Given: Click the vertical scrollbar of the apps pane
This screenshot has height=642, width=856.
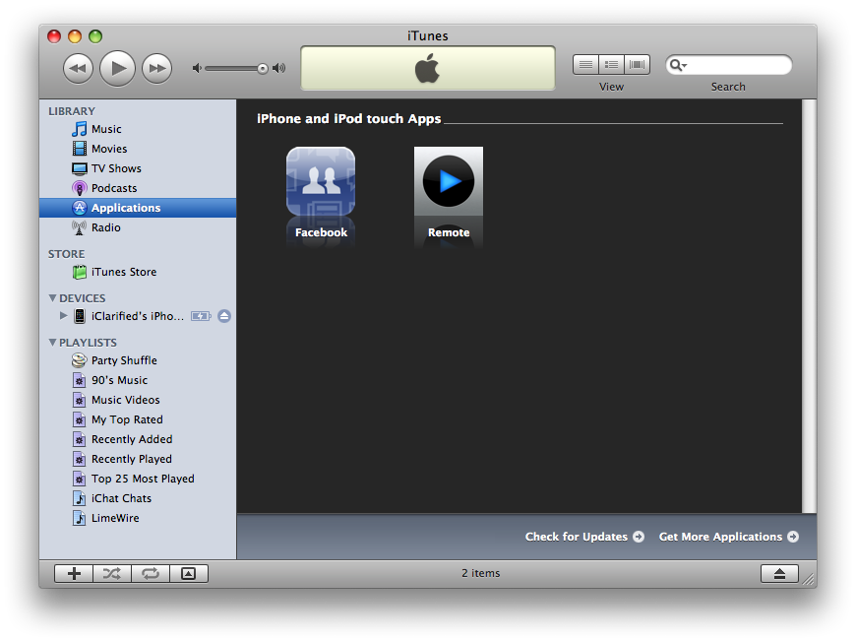Looking at the screenshot, I should (809, 306).
